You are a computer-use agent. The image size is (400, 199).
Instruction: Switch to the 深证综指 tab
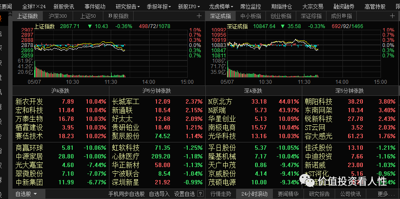[x=311, y=16]
